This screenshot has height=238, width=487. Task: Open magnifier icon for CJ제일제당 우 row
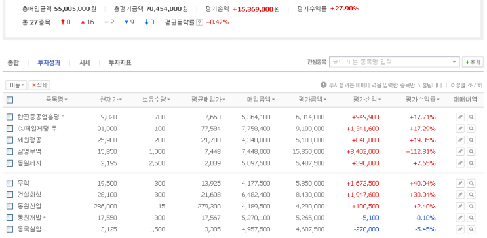pyautogui.click(x=471, y=129)
